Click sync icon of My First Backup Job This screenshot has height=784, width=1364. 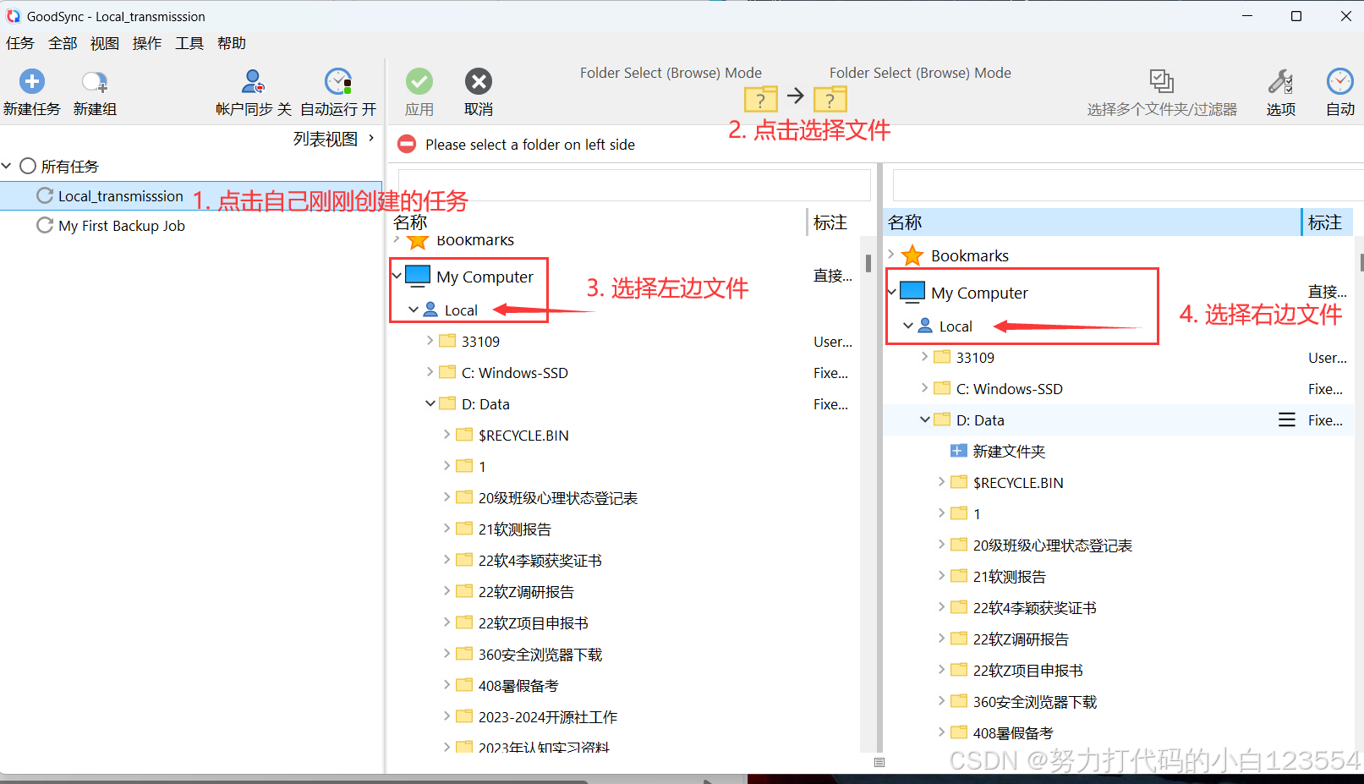click(45, 225)
